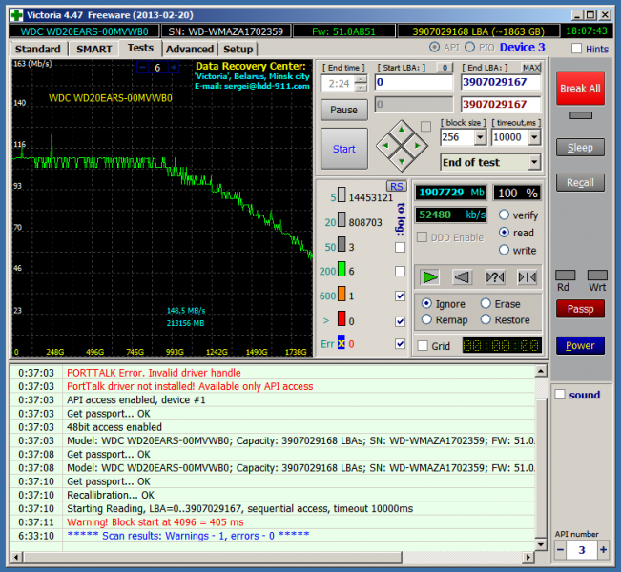Select the random seek test mode icon
The image size is (621, 572).
pyautogui.click(x=494, y=276)
